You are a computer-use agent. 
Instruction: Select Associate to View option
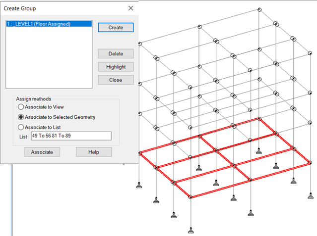pyautogui.click(x=41, y=107)
